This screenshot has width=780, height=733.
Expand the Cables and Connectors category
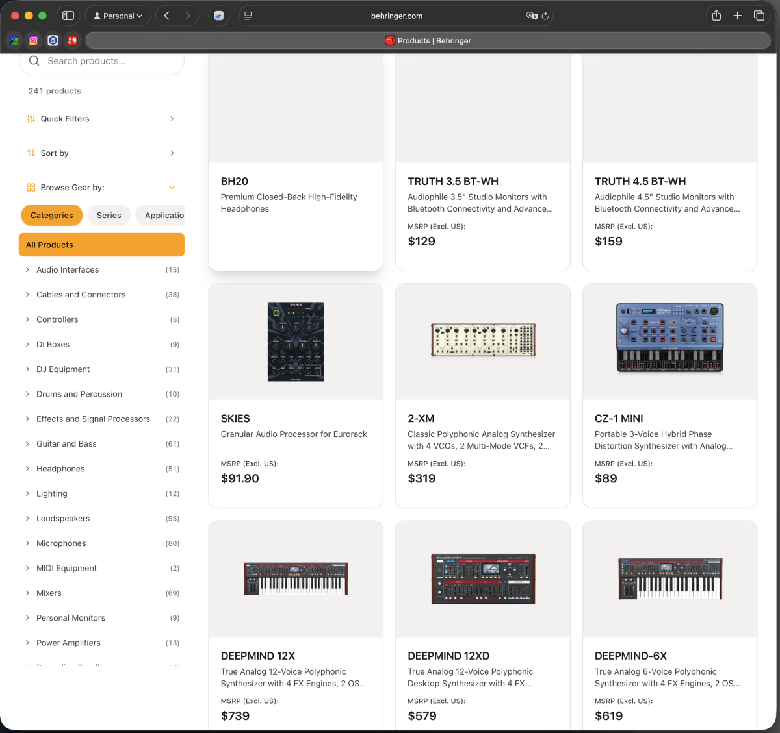(27, 295)
